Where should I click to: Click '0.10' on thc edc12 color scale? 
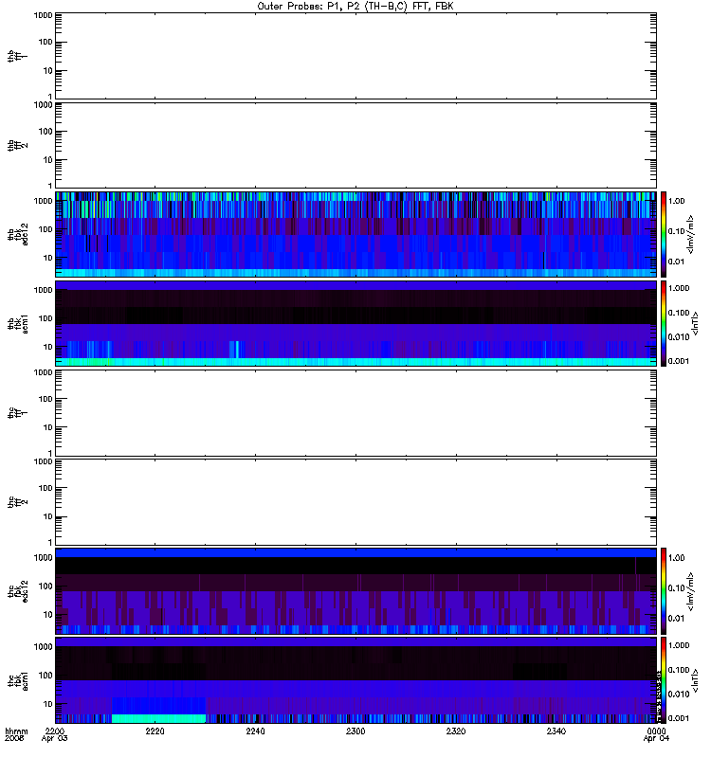pos(676,588)
